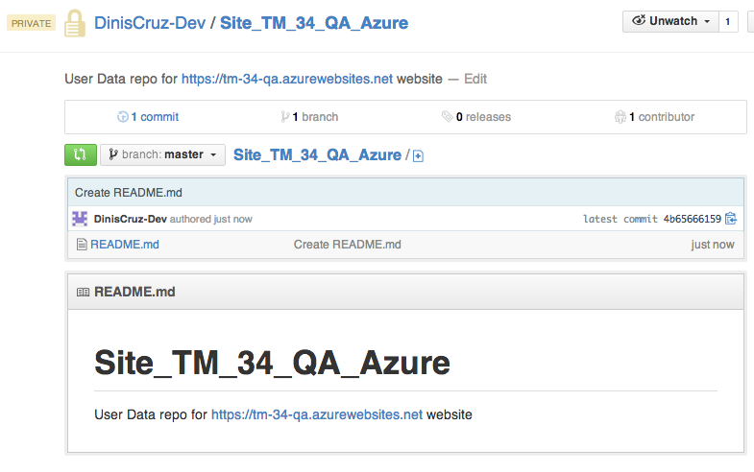
Task: Click the Site_TM_34_QA_Azure repository title link
Action: 314,23
